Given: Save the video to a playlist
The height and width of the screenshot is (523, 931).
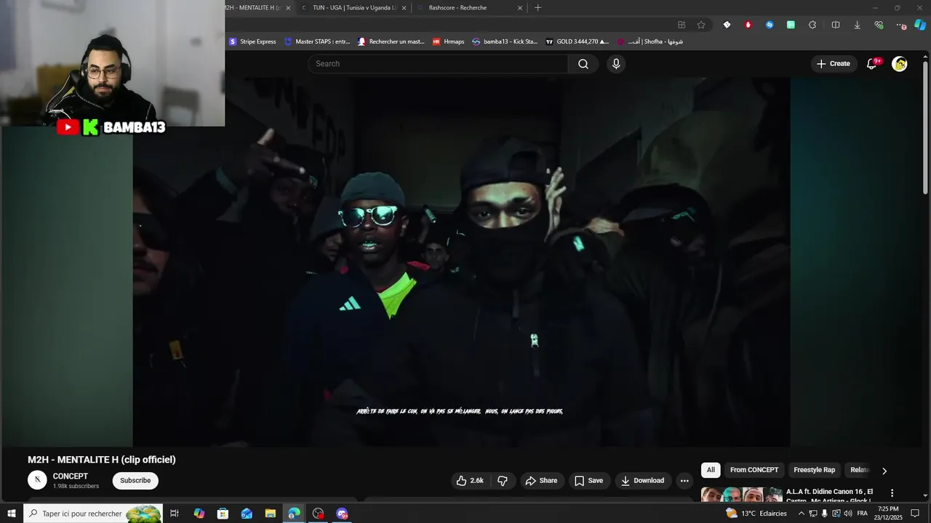Looking at the screenshot, I should 588,481.
